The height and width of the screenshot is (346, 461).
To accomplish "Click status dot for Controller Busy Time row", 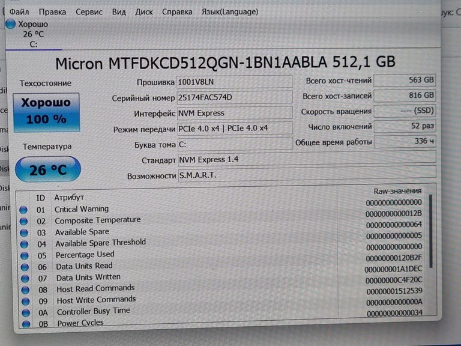I will 26,312.
